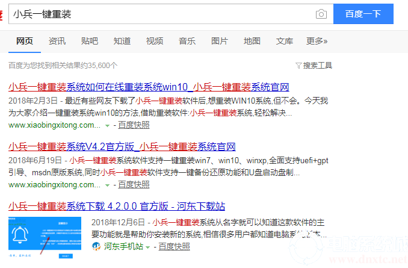Click the 搜索工具 filter icon

pos(298,65)
